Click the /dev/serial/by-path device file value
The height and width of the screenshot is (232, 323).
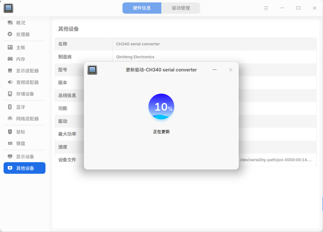click(x=276, y=160)
